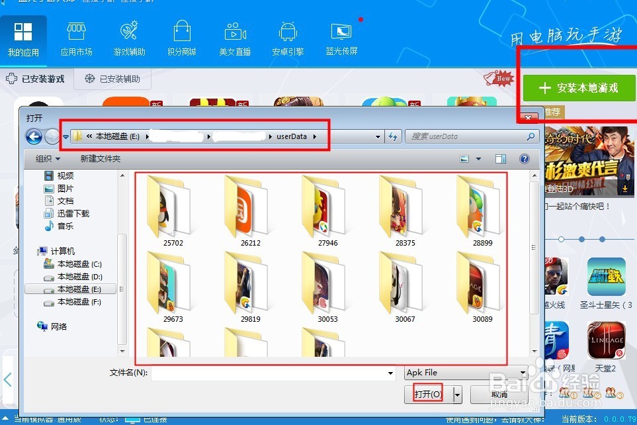The width and height of the screenshot is (637, 425).
Task: Click the dialog forward arrow
Action: (x=51, y=136)
